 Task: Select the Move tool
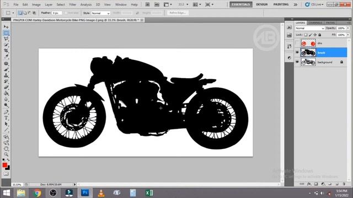point(6,27)
